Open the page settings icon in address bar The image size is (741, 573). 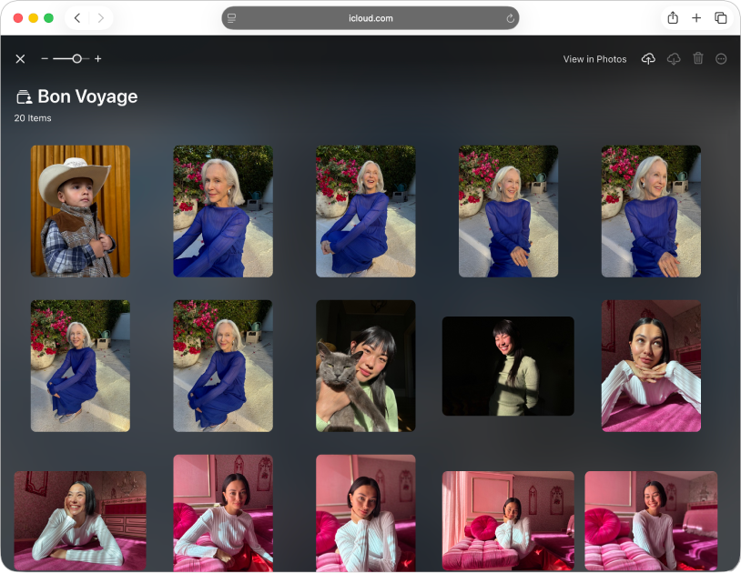(x=231, y=18)
